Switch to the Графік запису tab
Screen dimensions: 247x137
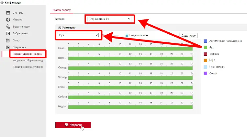click(x=61, y=10)
